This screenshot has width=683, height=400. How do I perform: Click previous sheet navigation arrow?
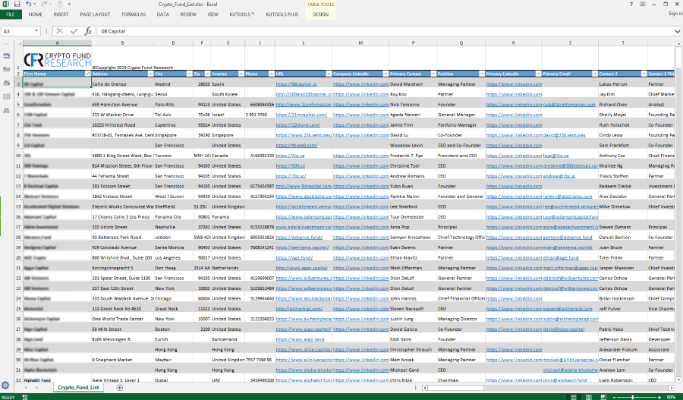tap(26, 387)
